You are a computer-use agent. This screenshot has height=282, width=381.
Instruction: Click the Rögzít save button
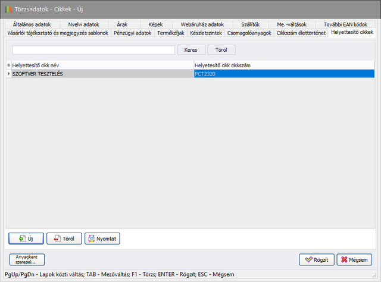(x=316, y=259)
